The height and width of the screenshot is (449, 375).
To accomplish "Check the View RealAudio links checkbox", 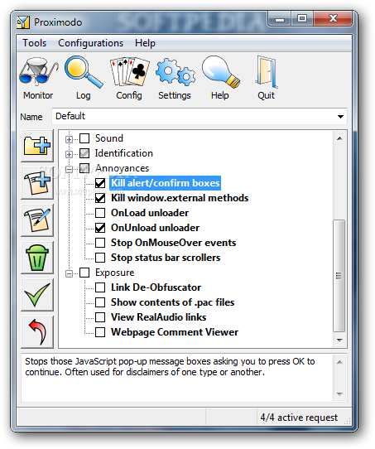I will 100,317.
